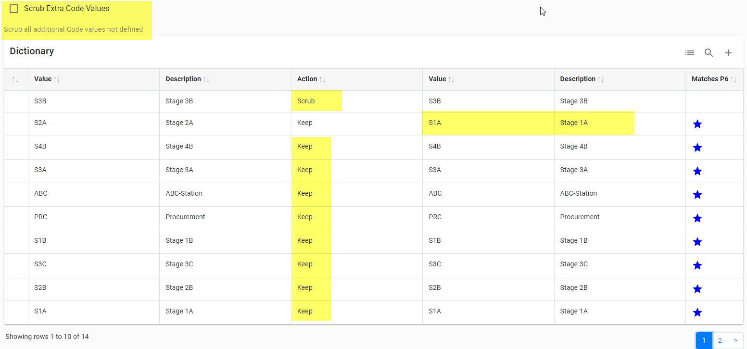Image resolution: width=747 pixels, height=349 pixels.
Task: Click the highlighted Stage 1A description cell
Action: (574, 123)
